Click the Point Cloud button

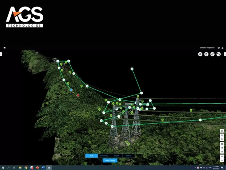110,160
